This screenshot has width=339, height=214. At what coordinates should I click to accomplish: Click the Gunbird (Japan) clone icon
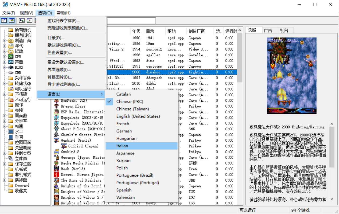64,146
